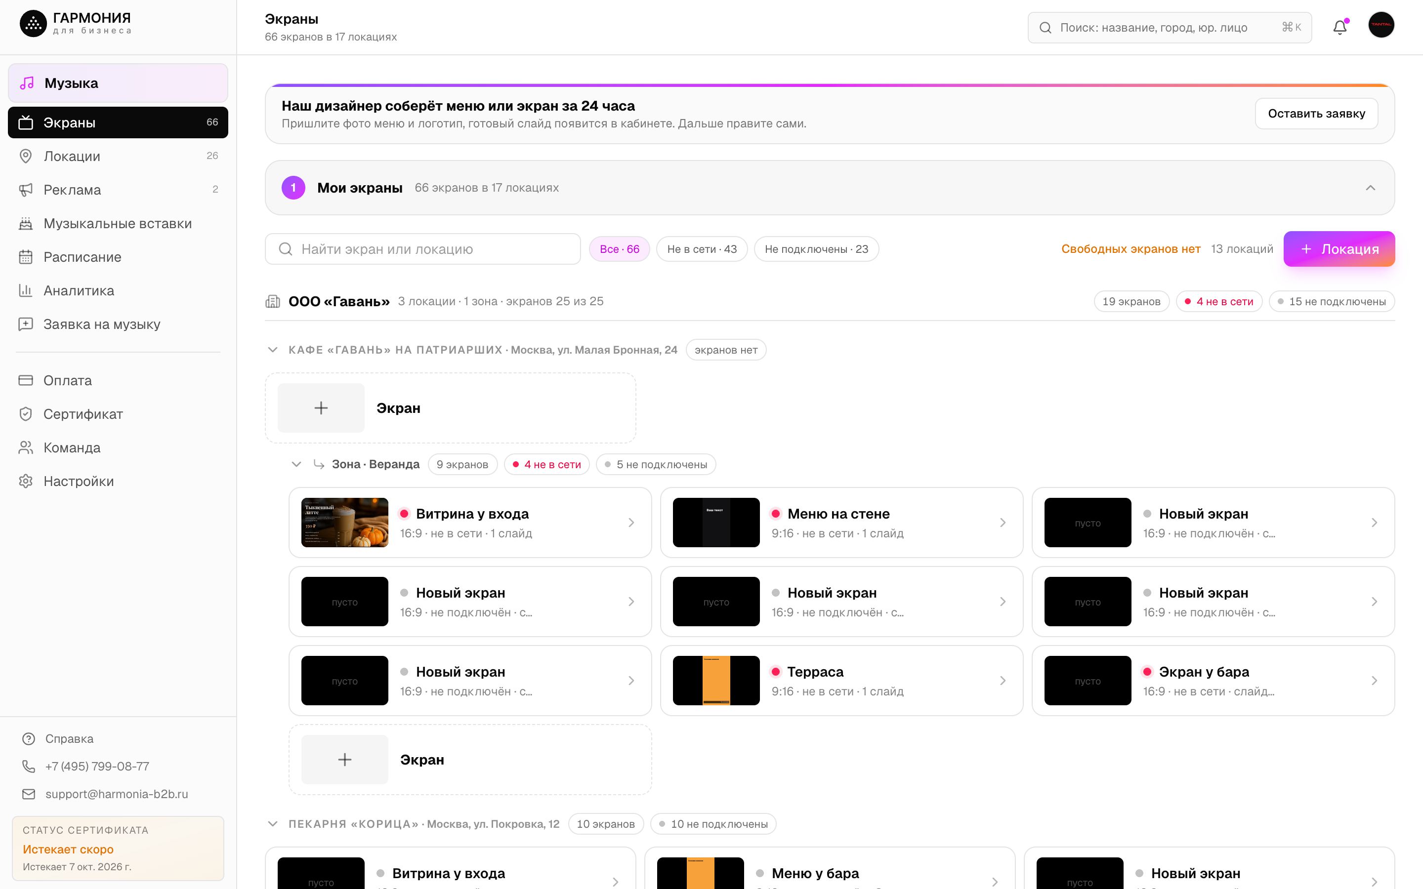
Task: Click the Гармония logo icon
Action: tap(33, 24)
